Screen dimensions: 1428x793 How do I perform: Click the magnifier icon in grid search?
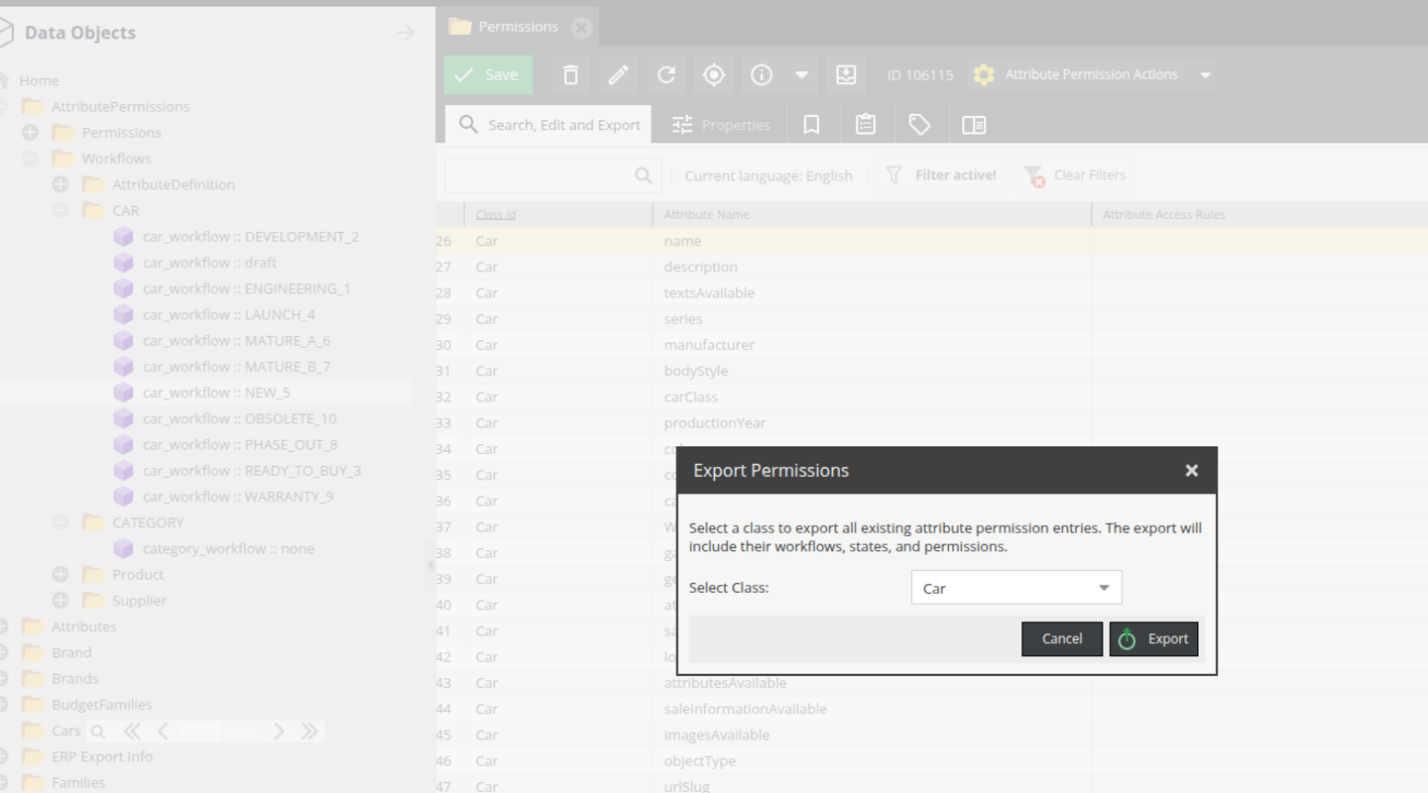[644, 175]
